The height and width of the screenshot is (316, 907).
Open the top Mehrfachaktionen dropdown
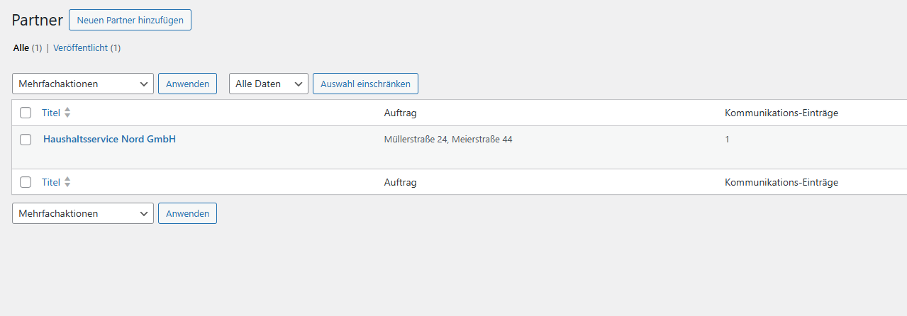[83, 84]
